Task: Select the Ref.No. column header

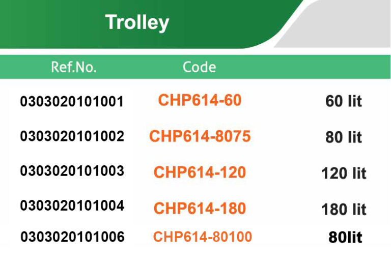Action: [x=74, y=67]
